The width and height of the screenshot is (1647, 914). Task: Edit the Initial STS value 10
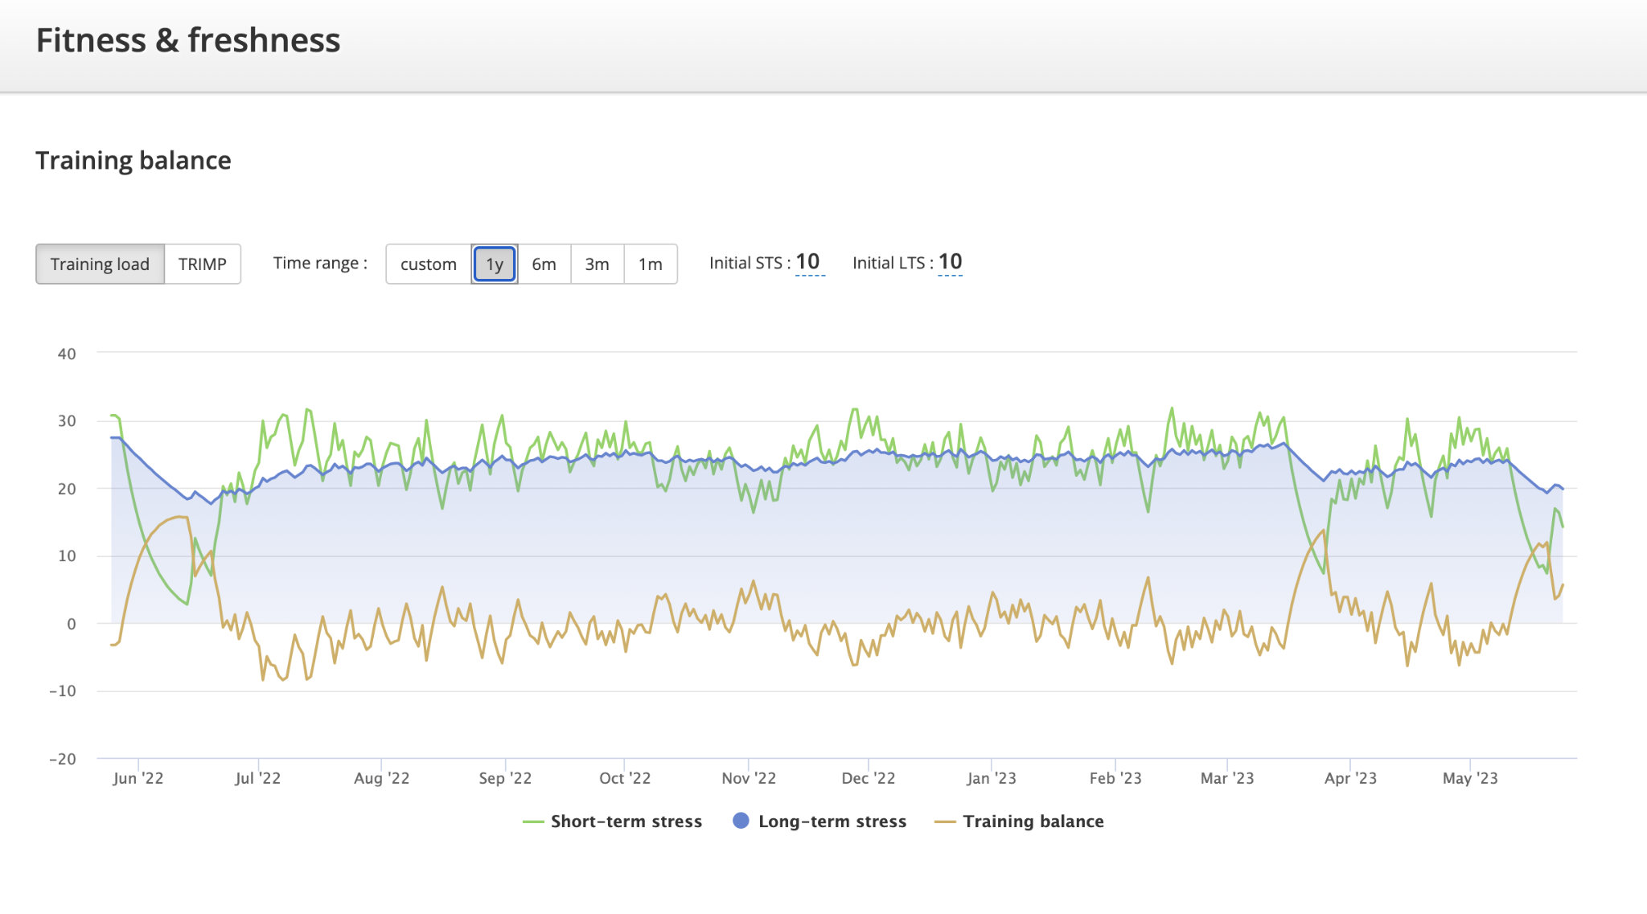(807, 262)
